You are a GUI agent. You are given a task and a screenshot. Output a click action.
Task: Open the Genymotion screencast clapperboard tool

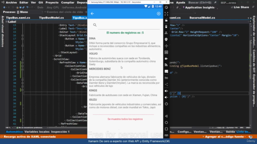pos(166,20)
